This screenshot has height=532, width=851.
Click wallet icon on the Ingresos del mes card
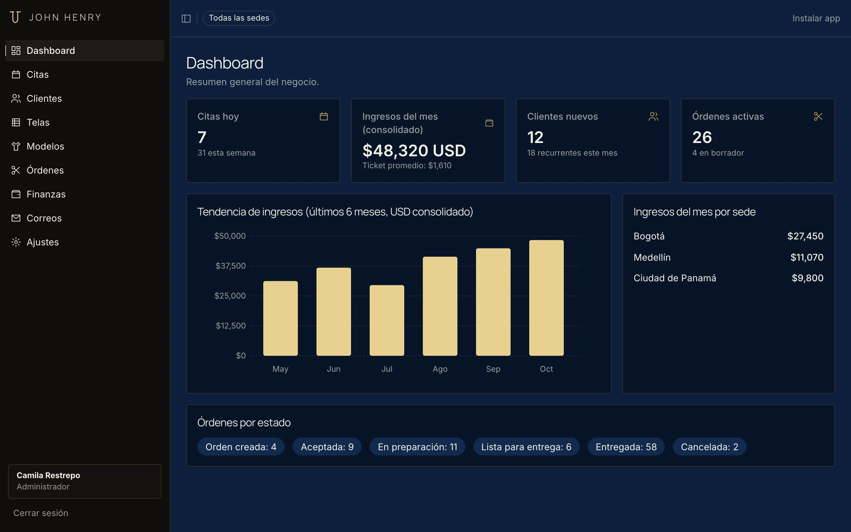(x=489, y=123)
